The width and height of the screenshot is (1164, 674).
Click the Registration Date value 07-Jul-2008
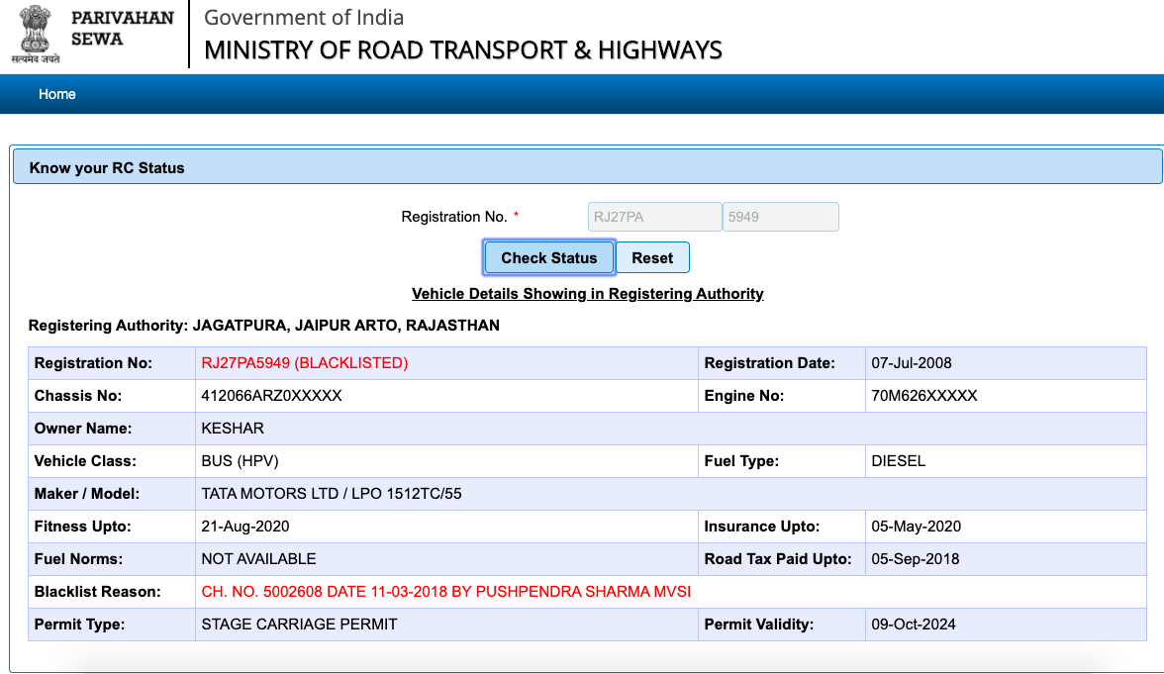coord(911,363)
